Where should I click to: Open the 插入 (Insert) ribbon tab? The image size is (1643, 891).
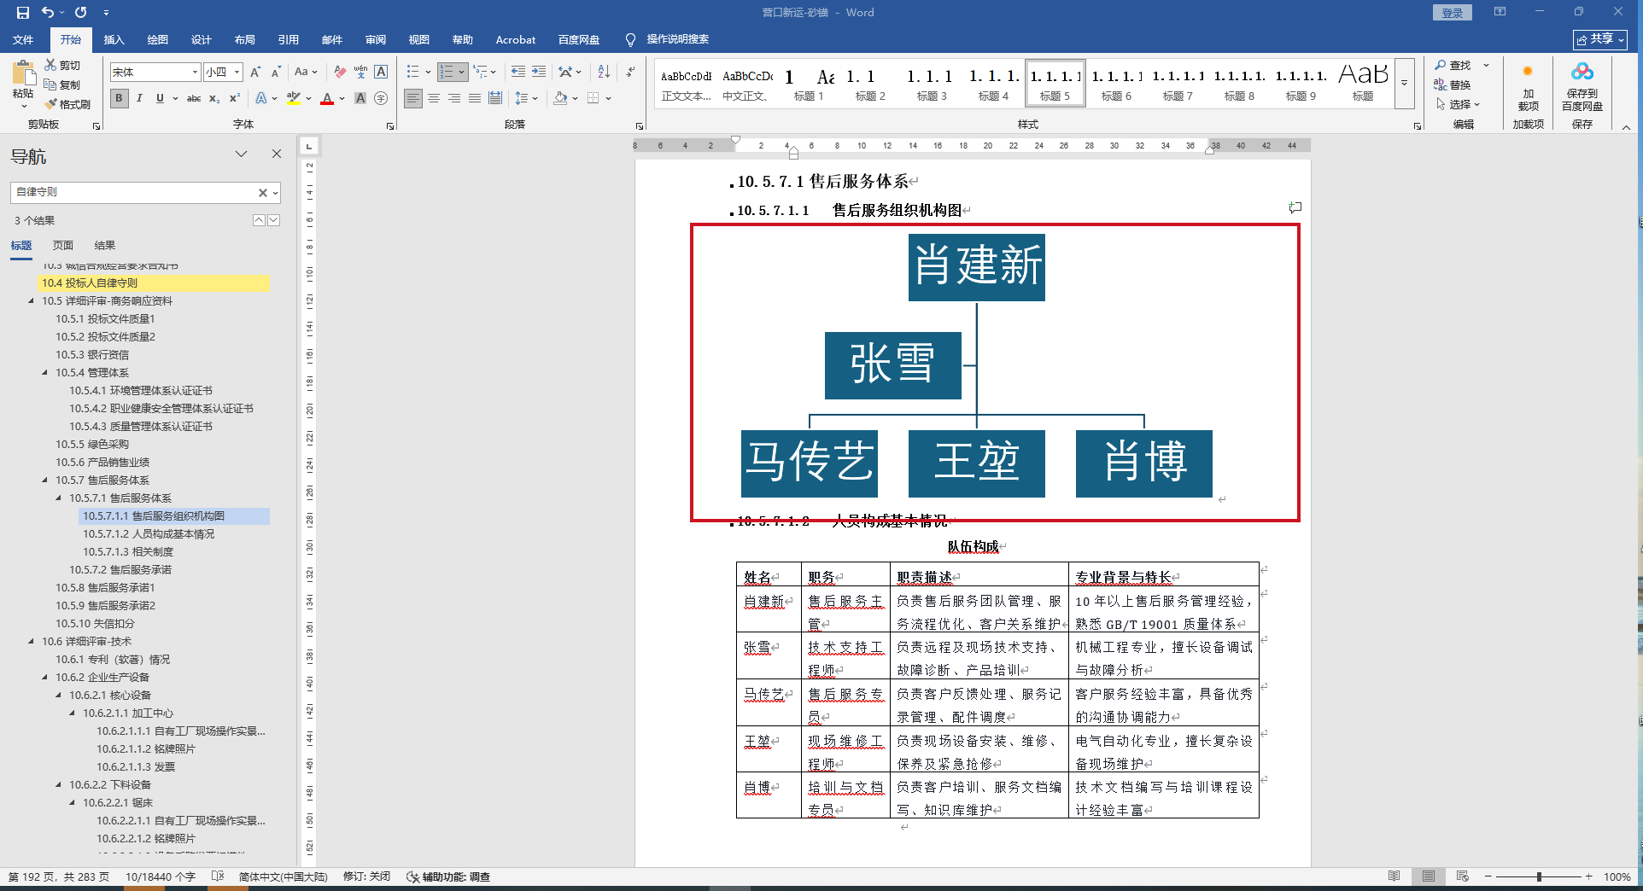114,40
